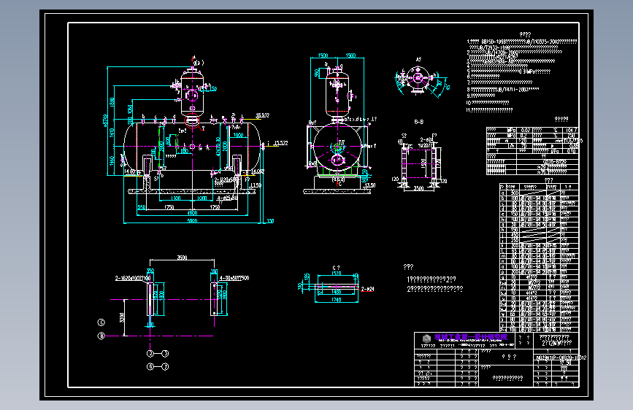Click the institute logo in title block

[x=426, y=339]
